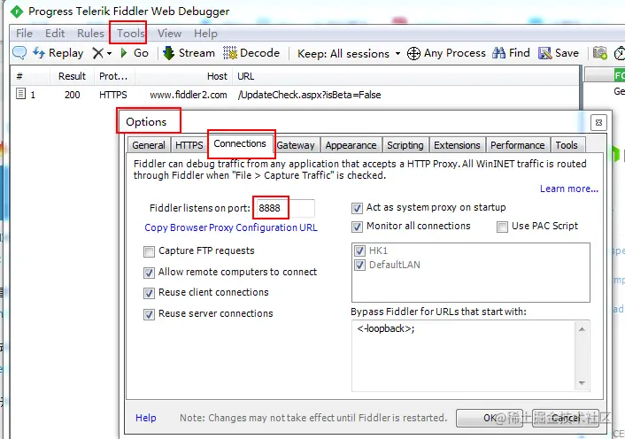The image size is (625, 439).
Task: Click the Result column header
Action: point(72,76)
